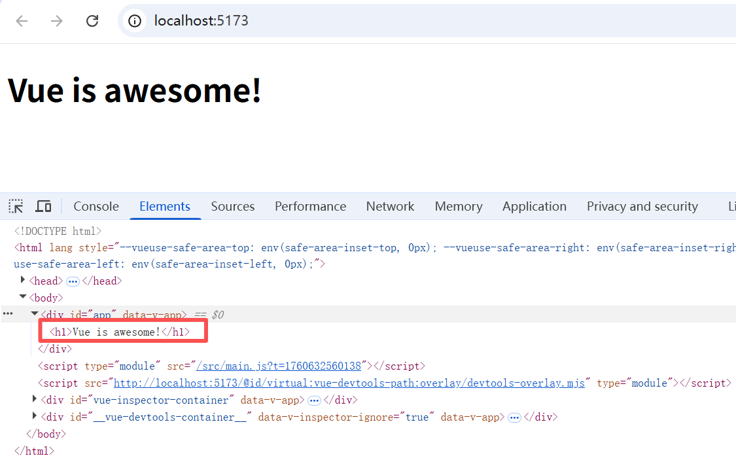This screenshot has height=473, width=736.
Task: Click the Vue is awesome! page heading
Action: [x=134, y=90]
